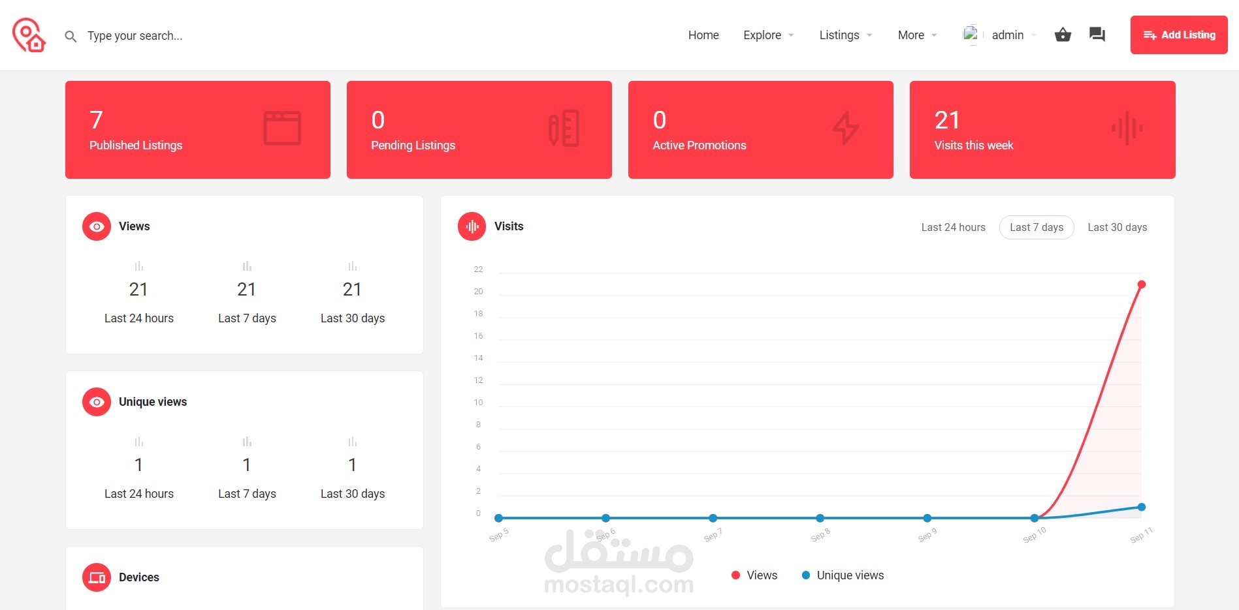Expand the Listings dropdown menu
Screen dimensions: 1239x610
pyautogui.click(x=846, y=35)
